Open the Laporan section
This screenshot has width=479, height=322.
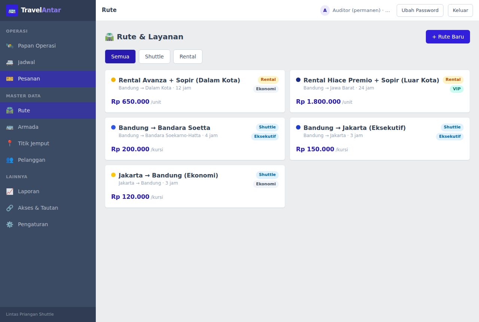point(48,191)
